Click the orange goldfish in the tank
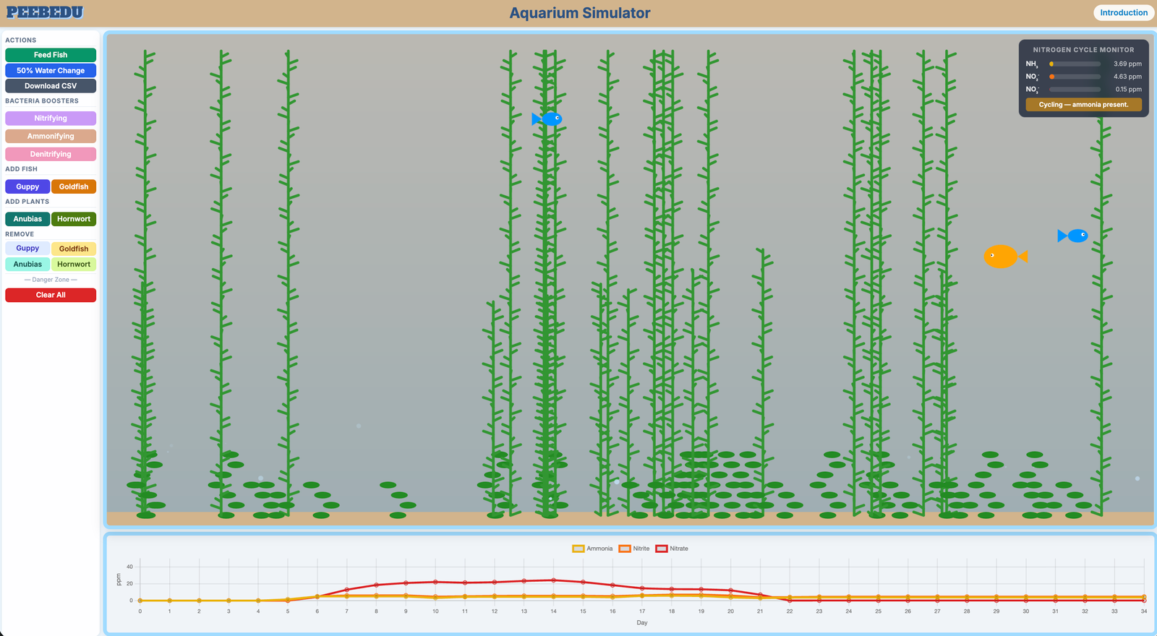 click(1002, 257)
